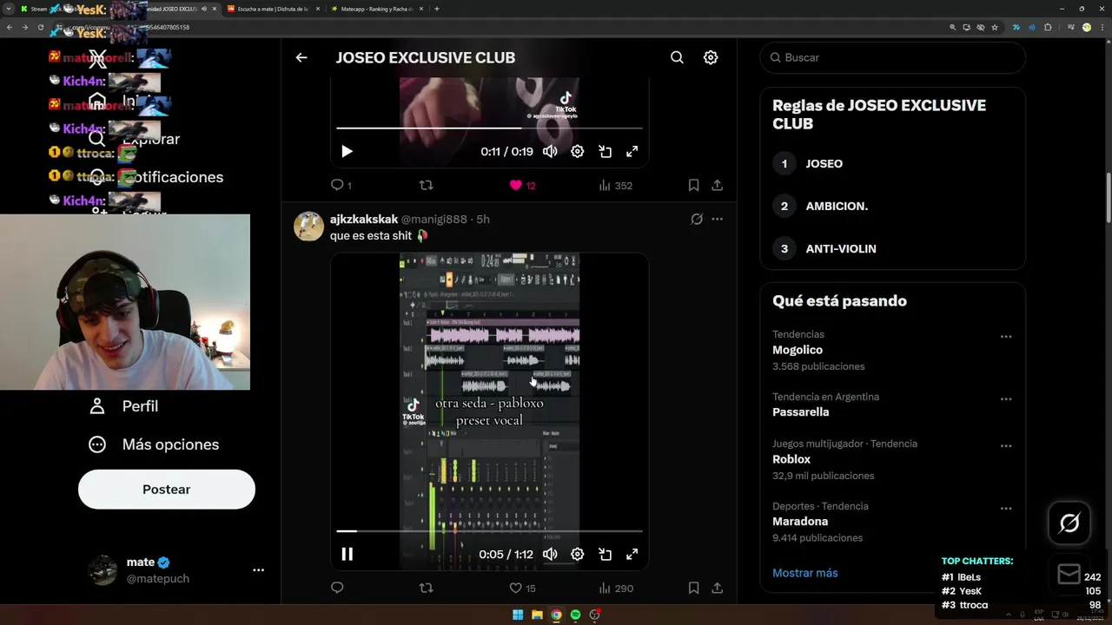The width and height of the screenshot is (1112, 625).
Task: Open a new browser tab with the plus button
Action: pos(436,9)
